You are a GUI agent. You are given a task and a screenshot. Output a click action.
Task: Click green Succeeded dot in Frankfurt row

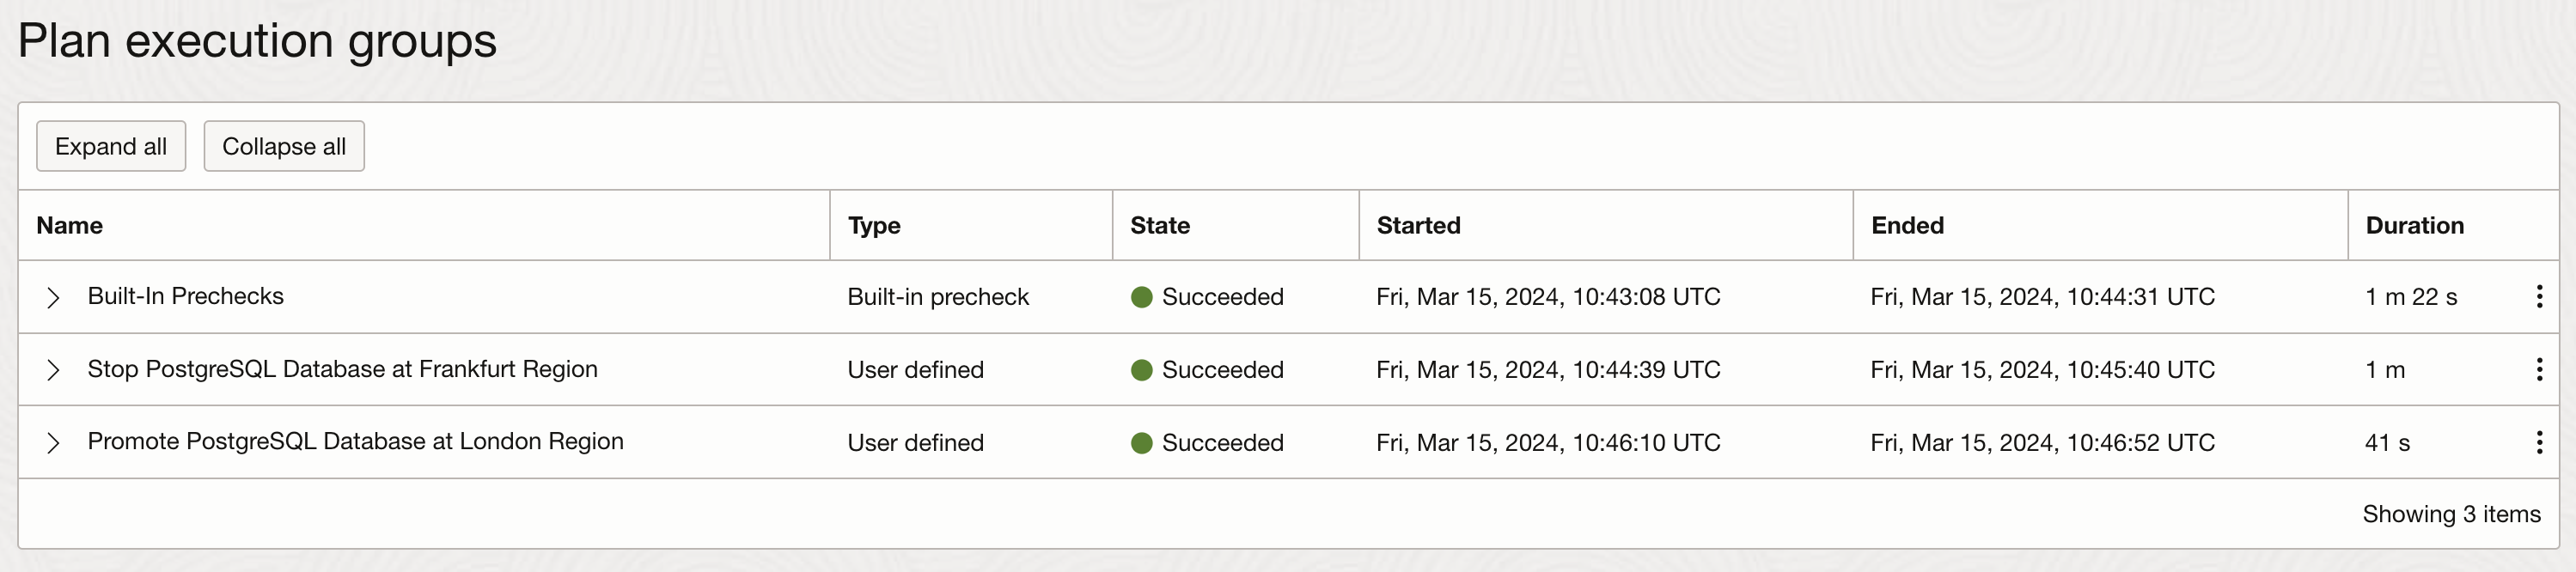coord(1141,370)
